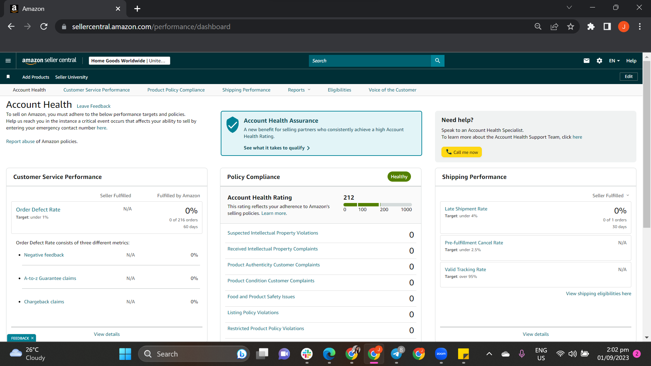
Task: Open Product Policy Compliance tab
Action: (176, 90)
